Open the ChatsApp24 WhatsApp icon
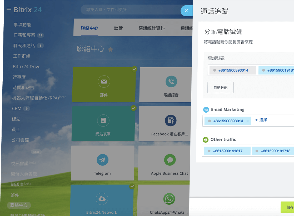 click(x=169, y=199)
